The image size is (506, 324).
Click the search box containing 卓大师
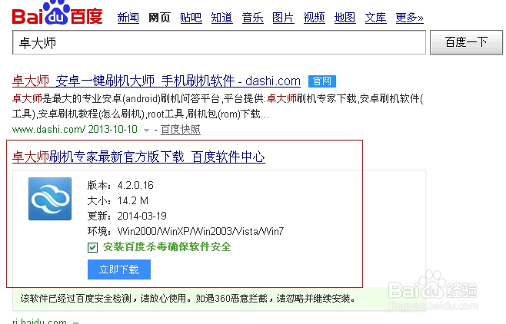[219, 42]
